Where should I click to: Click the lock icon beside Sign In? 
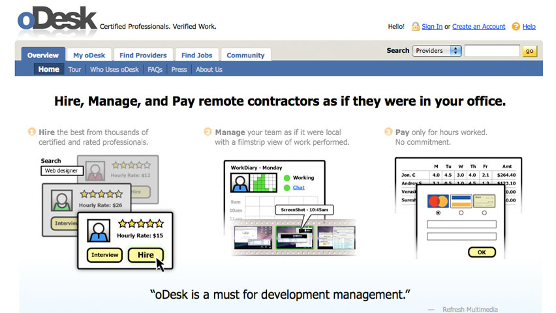tap(415, 27)
